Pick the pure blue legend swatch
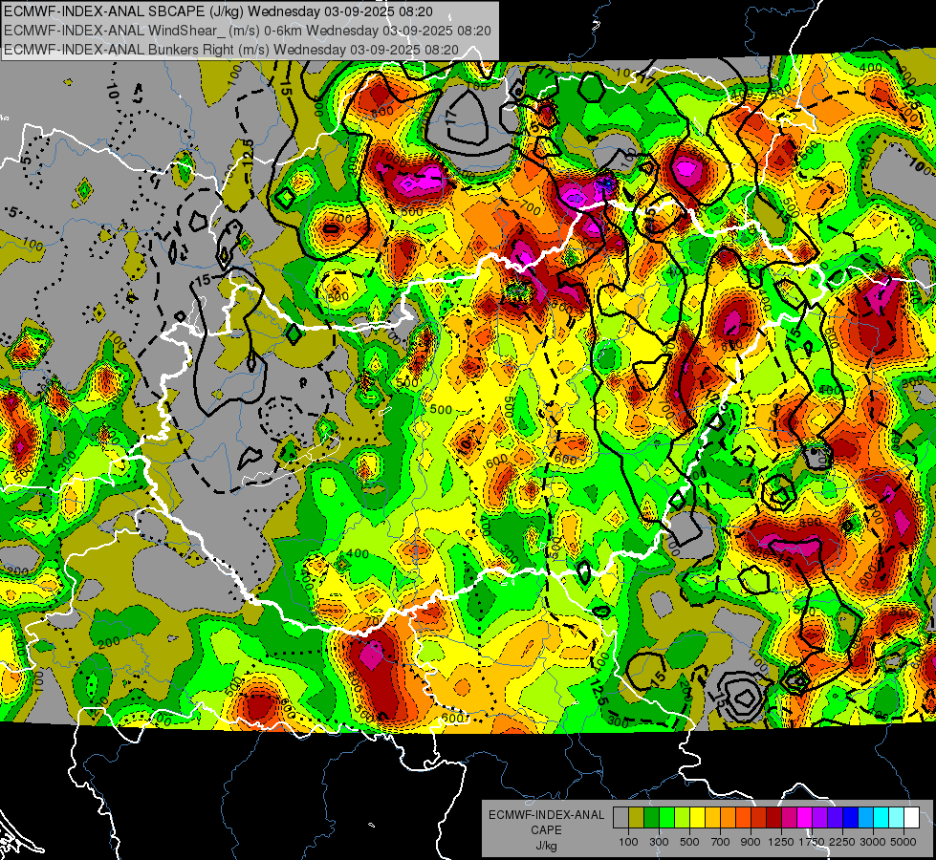This screenshot has height=860, width=936. pyautogui.click(x=851, y=817)
